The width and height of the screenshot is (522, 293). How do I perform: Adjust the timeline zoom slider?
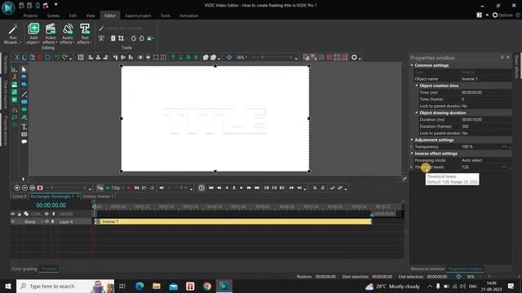[67, 188]
